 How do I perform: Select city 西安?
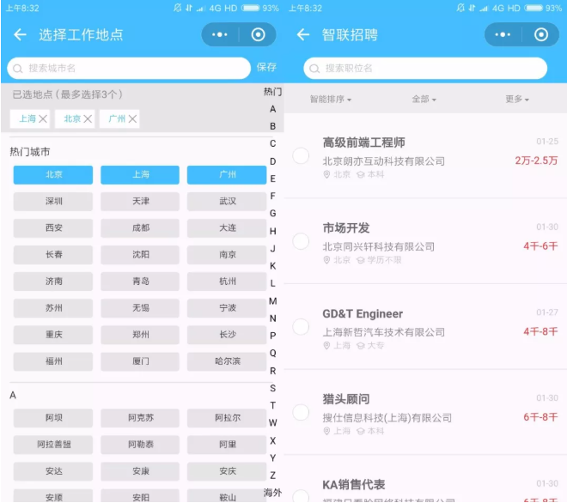coord(53,228)
